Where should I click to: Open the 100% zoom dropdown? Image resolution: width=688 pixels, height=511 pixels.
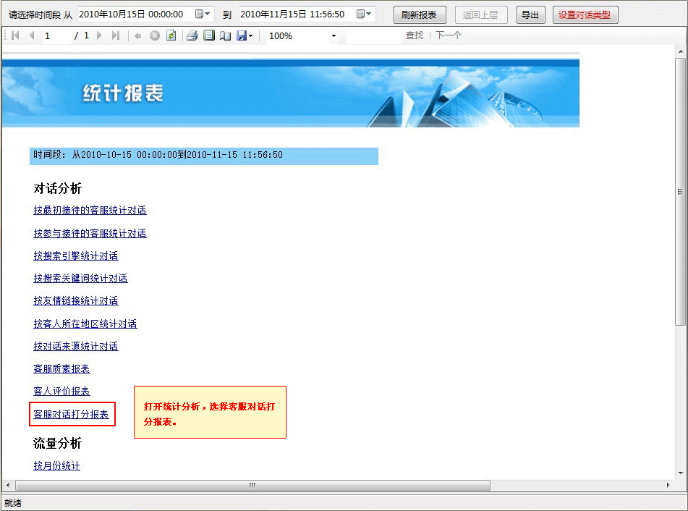point(334,36)
